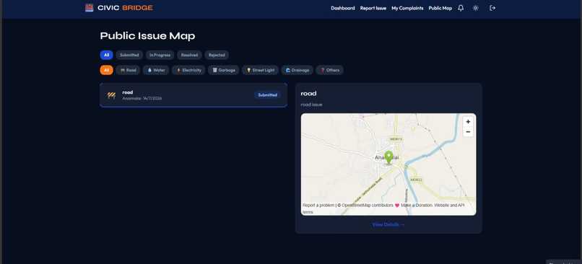This screenshot has width=582, height=264.
Task: Filter issues by Drainage category
Action: pyautogui.click(x=297, y=70)
